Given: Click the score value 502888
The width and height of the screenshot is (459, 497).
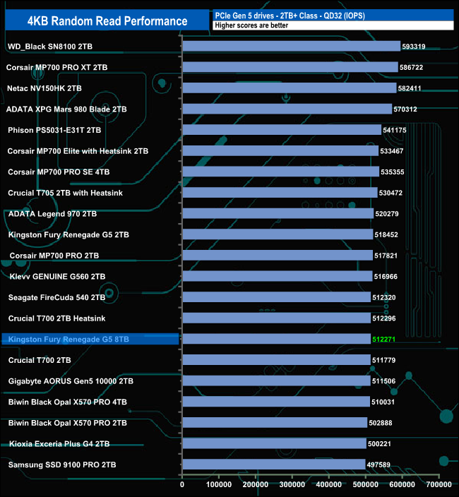Looking at the screenshot, I should pyautogui.click(x=381, y=423).
